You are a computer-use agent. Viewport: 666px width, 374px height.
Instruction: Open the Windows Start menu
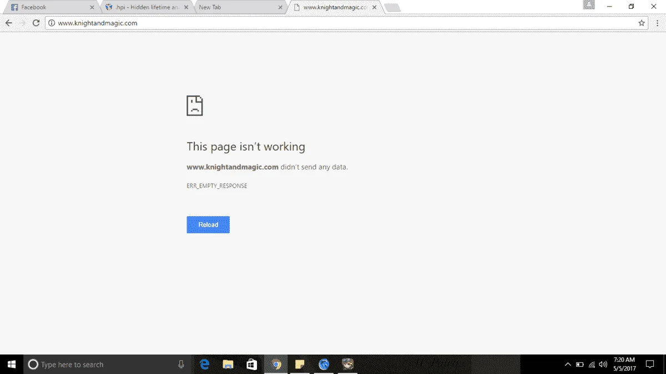(12, 364)
